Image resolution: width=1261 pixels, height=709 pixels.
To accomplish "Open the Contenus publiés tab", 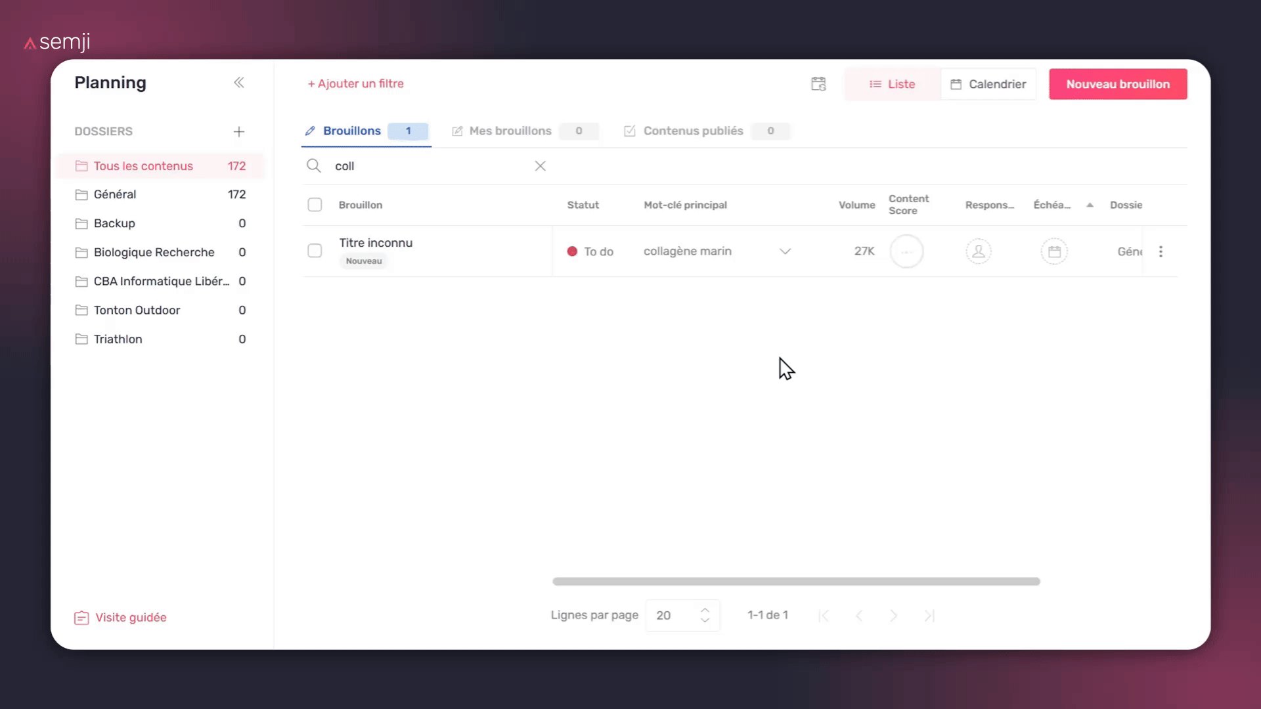I will coord(693,131).
